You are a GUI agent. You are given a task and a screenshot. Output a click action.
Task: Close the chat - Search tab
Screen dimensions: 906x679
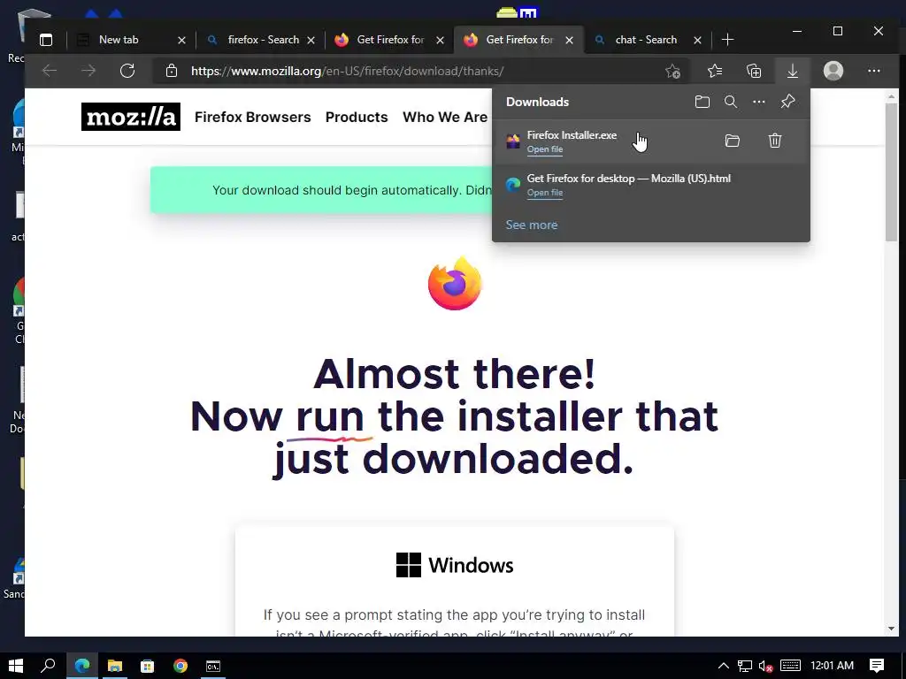697,40
